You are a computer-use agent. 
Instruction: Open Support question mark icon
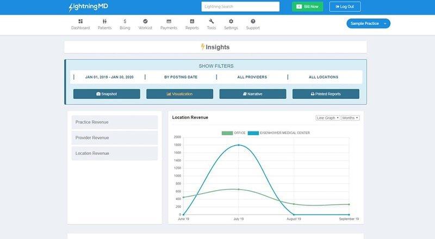(253, 21)
